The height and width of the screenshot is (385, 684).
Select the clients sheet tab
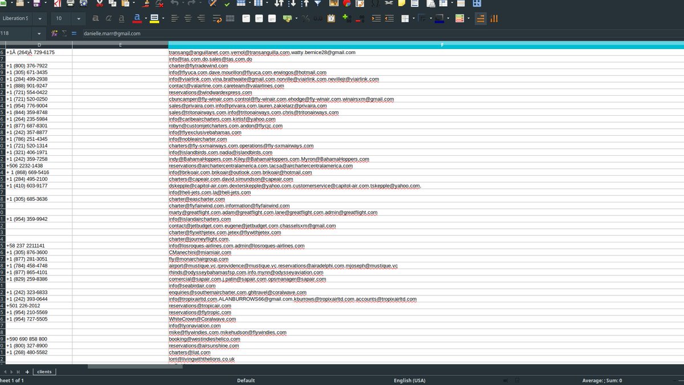click(x=44, y=371)
